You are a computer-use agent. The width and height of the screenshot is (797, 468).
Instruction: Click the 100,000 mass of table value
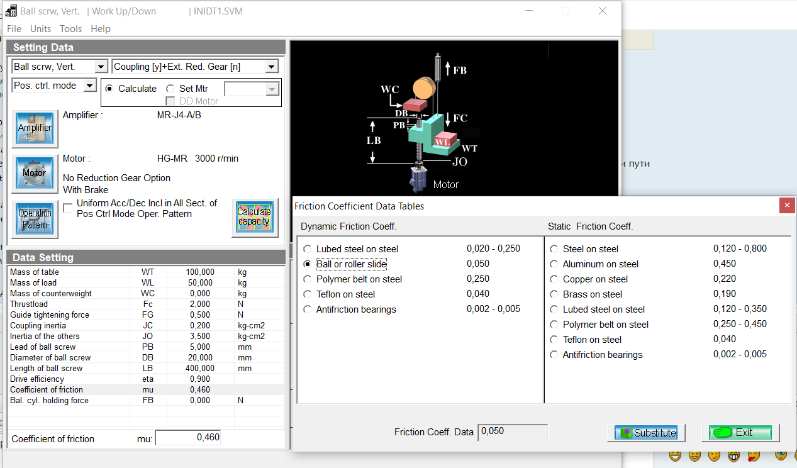(200, 272)
